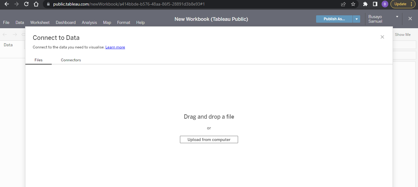
Task: Close the Connect to Data dialog
Action: pos(382,37)
